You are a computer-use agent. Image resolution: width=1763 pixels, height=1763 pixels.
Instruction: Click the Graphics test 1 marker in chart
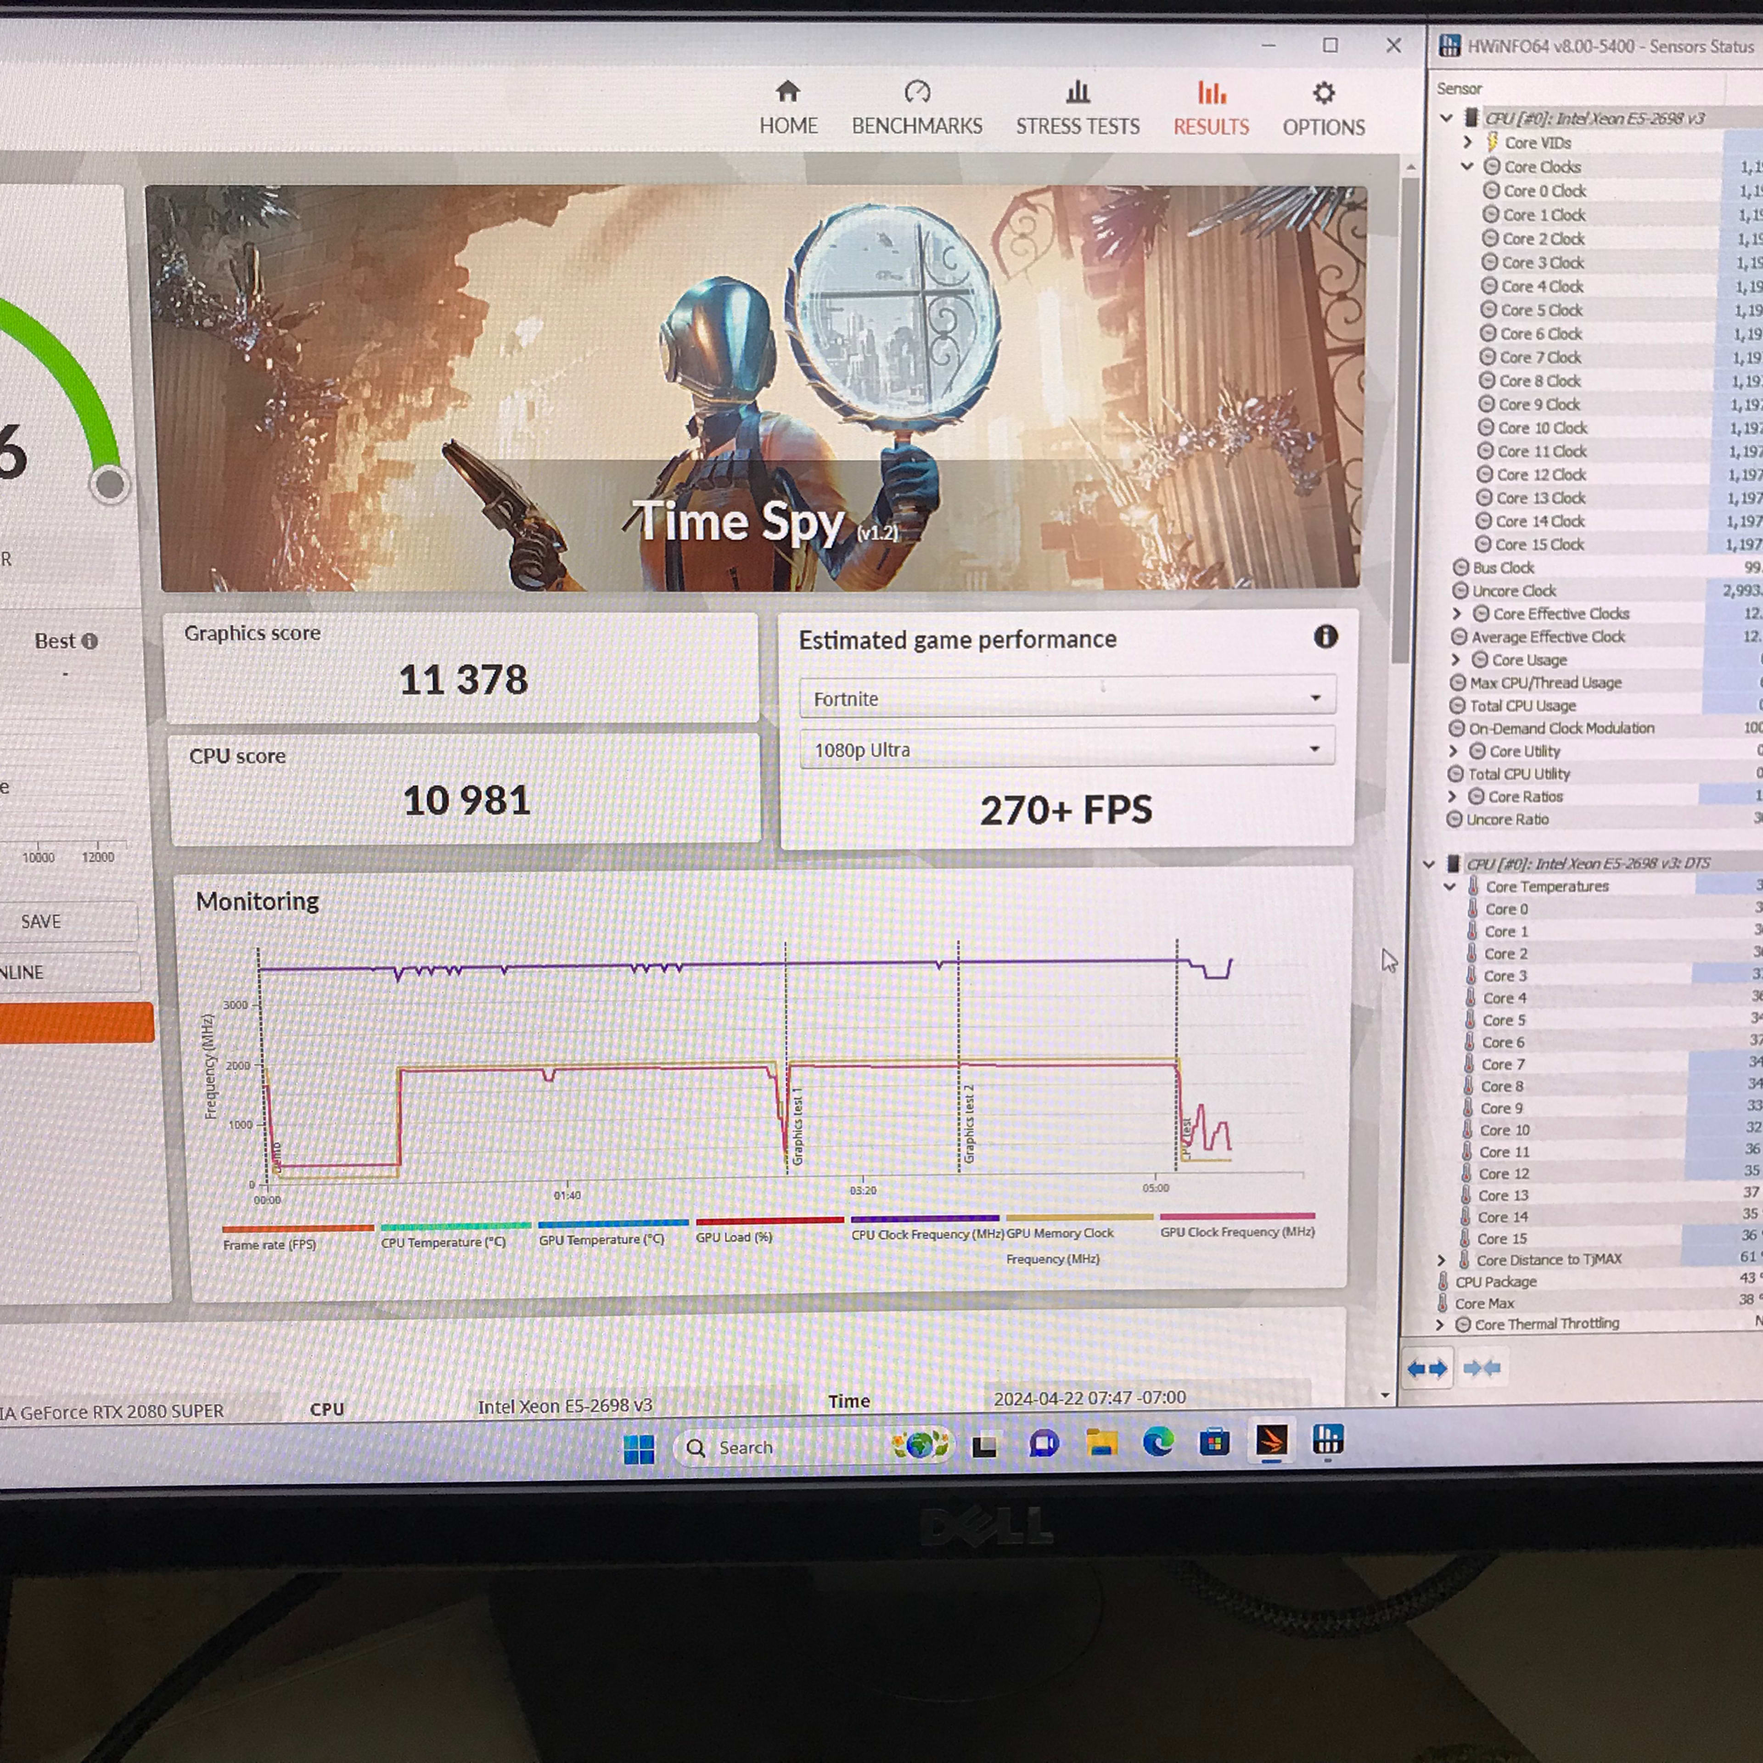(x=797, y=1126)
